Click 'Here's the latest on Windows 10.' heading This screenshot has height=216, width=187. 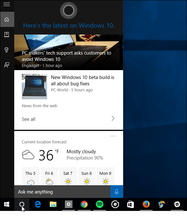coord(69,25)
